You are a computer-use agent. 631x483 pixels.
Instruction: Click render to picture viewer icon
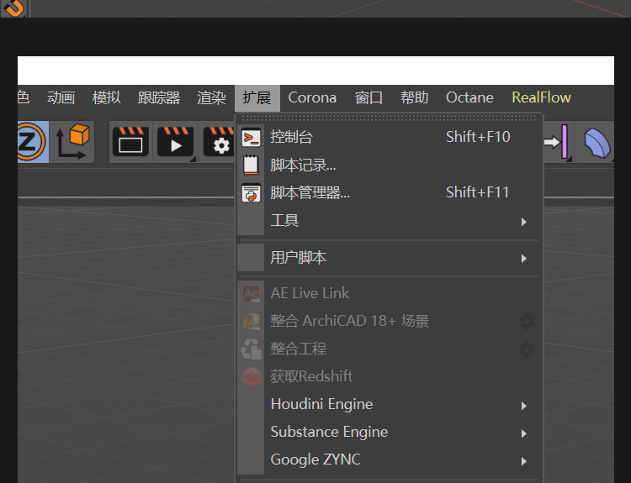point(175,141)
